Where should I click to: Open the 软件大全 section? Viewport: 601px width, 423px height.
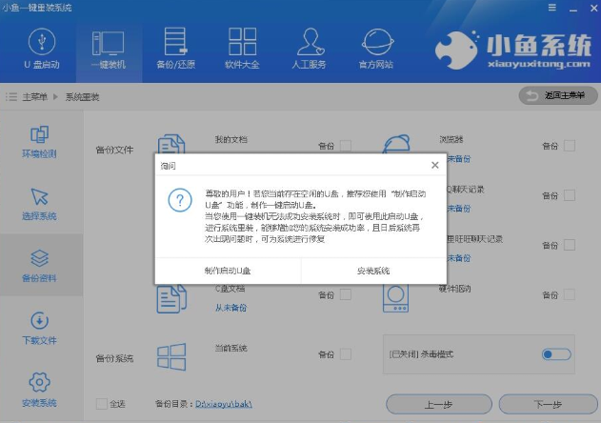(242, 49)
